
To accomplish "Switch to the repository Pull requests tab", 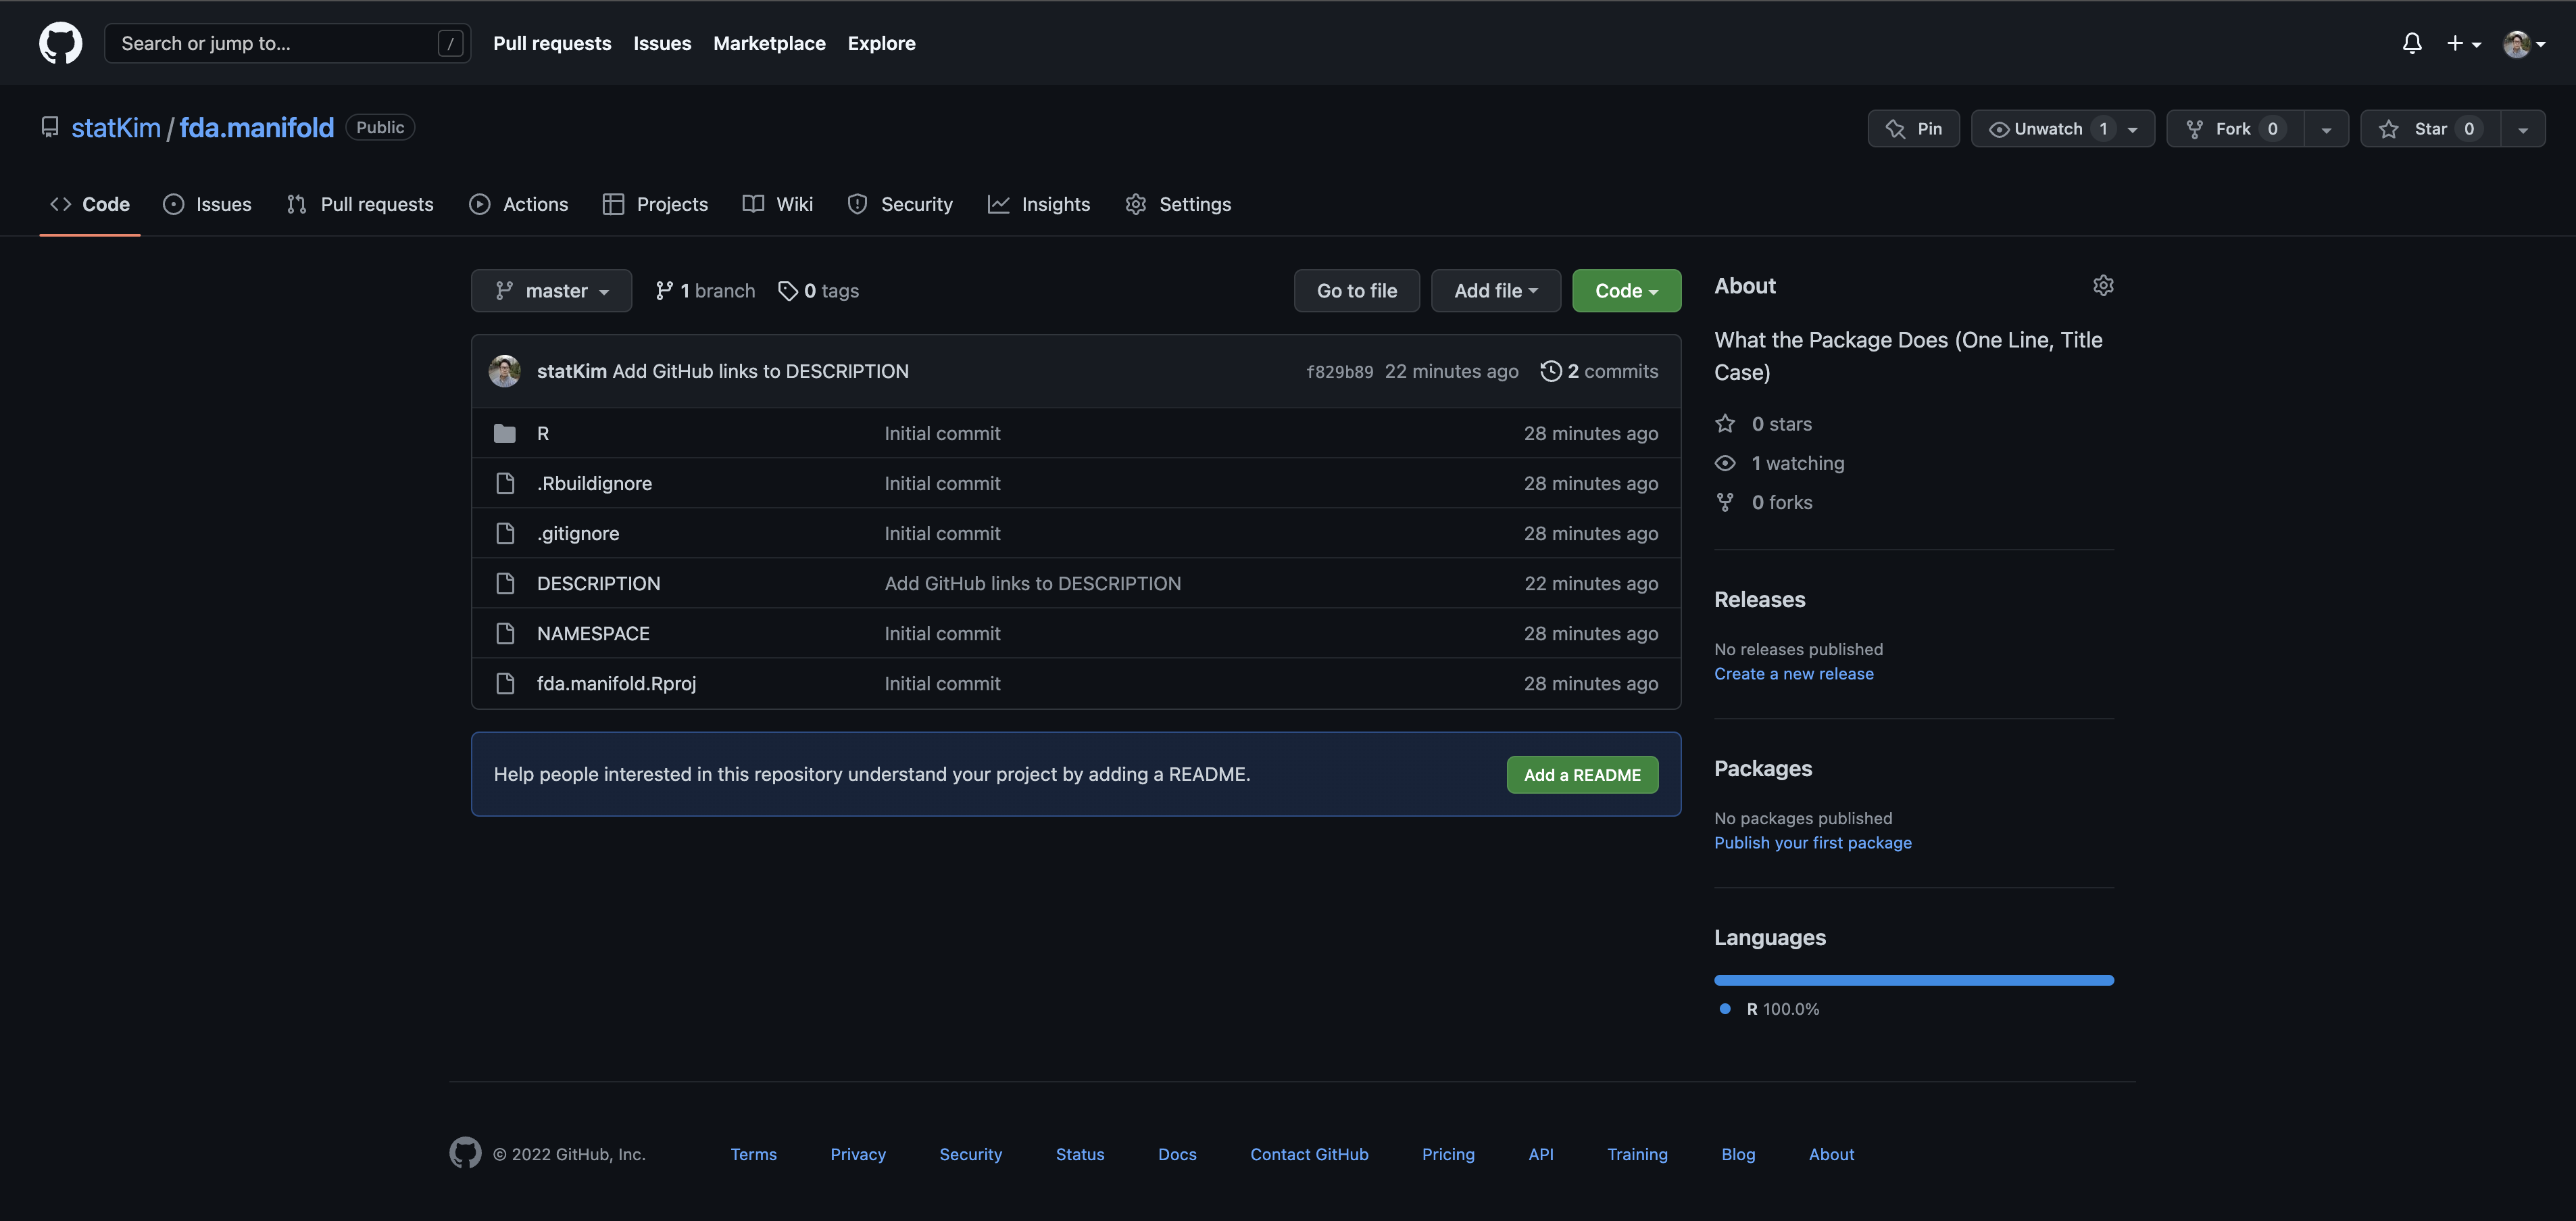I will click(360, 204).
